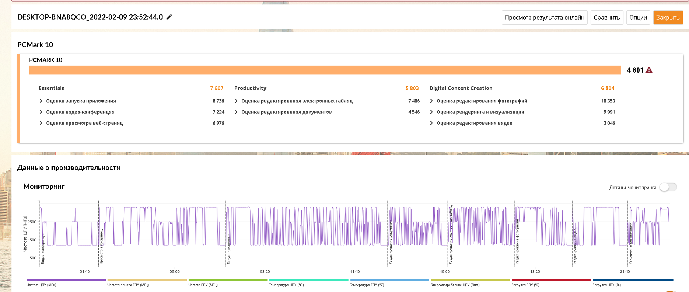This screenshot has height=292, width=689.
Task: Click the video editing score 3 046
Action: tap(609, 123)
